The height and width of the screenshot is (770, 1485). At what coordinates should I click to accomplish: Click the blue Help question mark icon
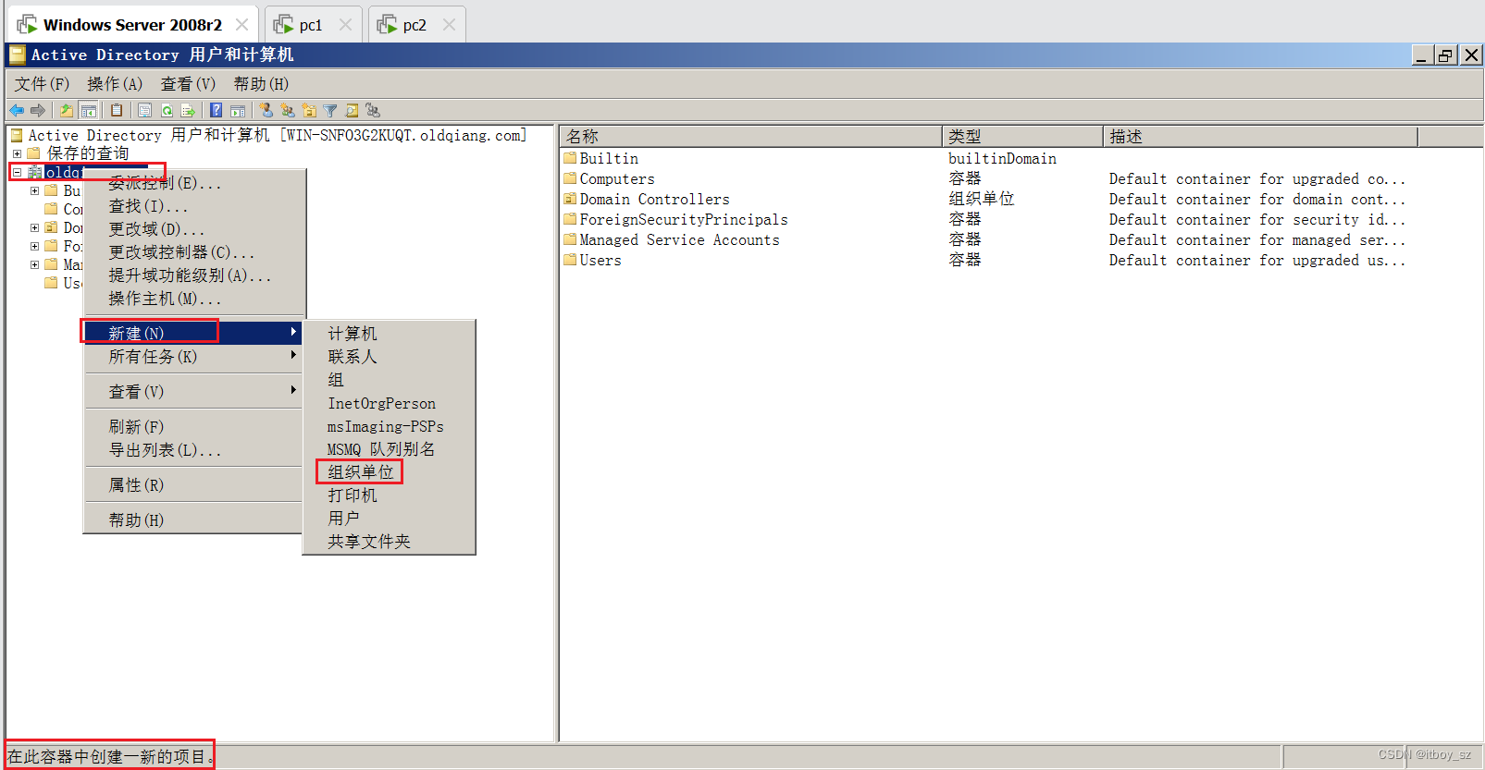(x=216, y=111)
